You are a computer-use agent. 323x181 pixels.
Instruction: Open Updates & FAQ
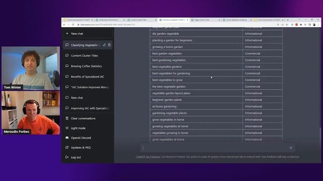87,147
